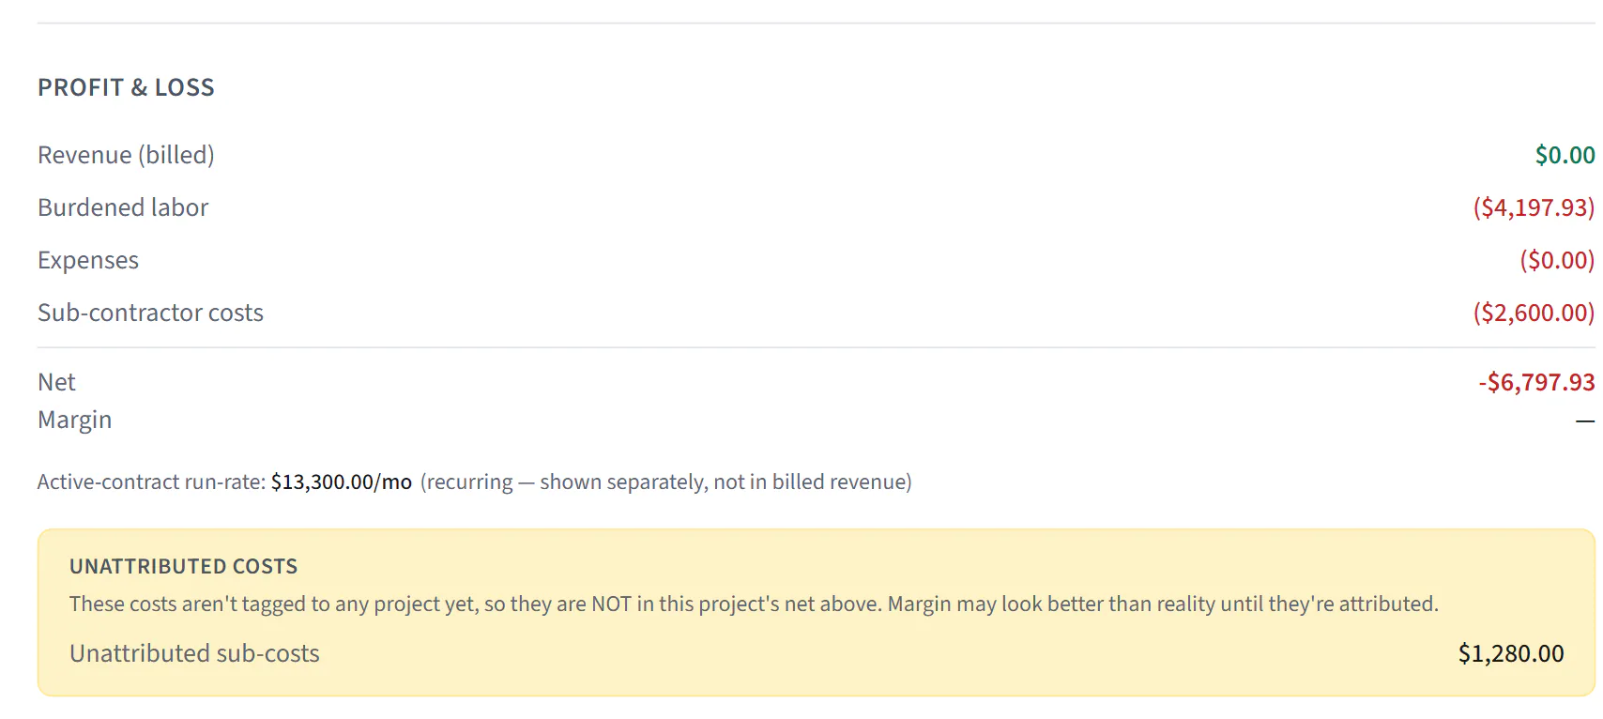
Task: Click the recurring shown separately note
Action: [x=666, y=482]
